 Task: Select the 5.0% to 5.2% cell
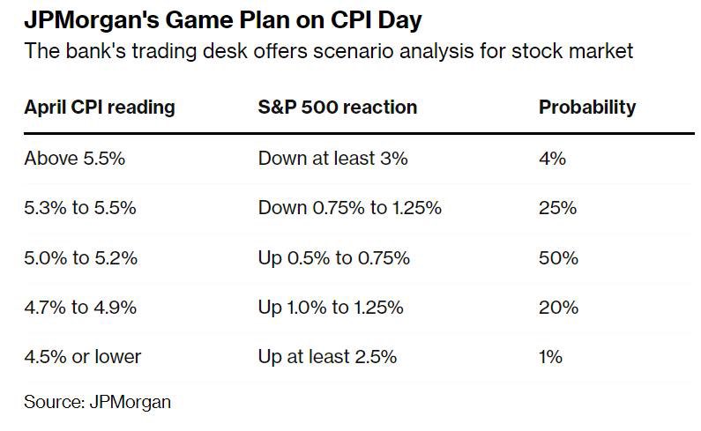coord(80,258)
